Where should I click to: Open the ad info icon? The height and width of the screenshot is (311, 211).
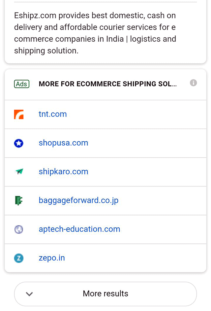tap(194, 83)
